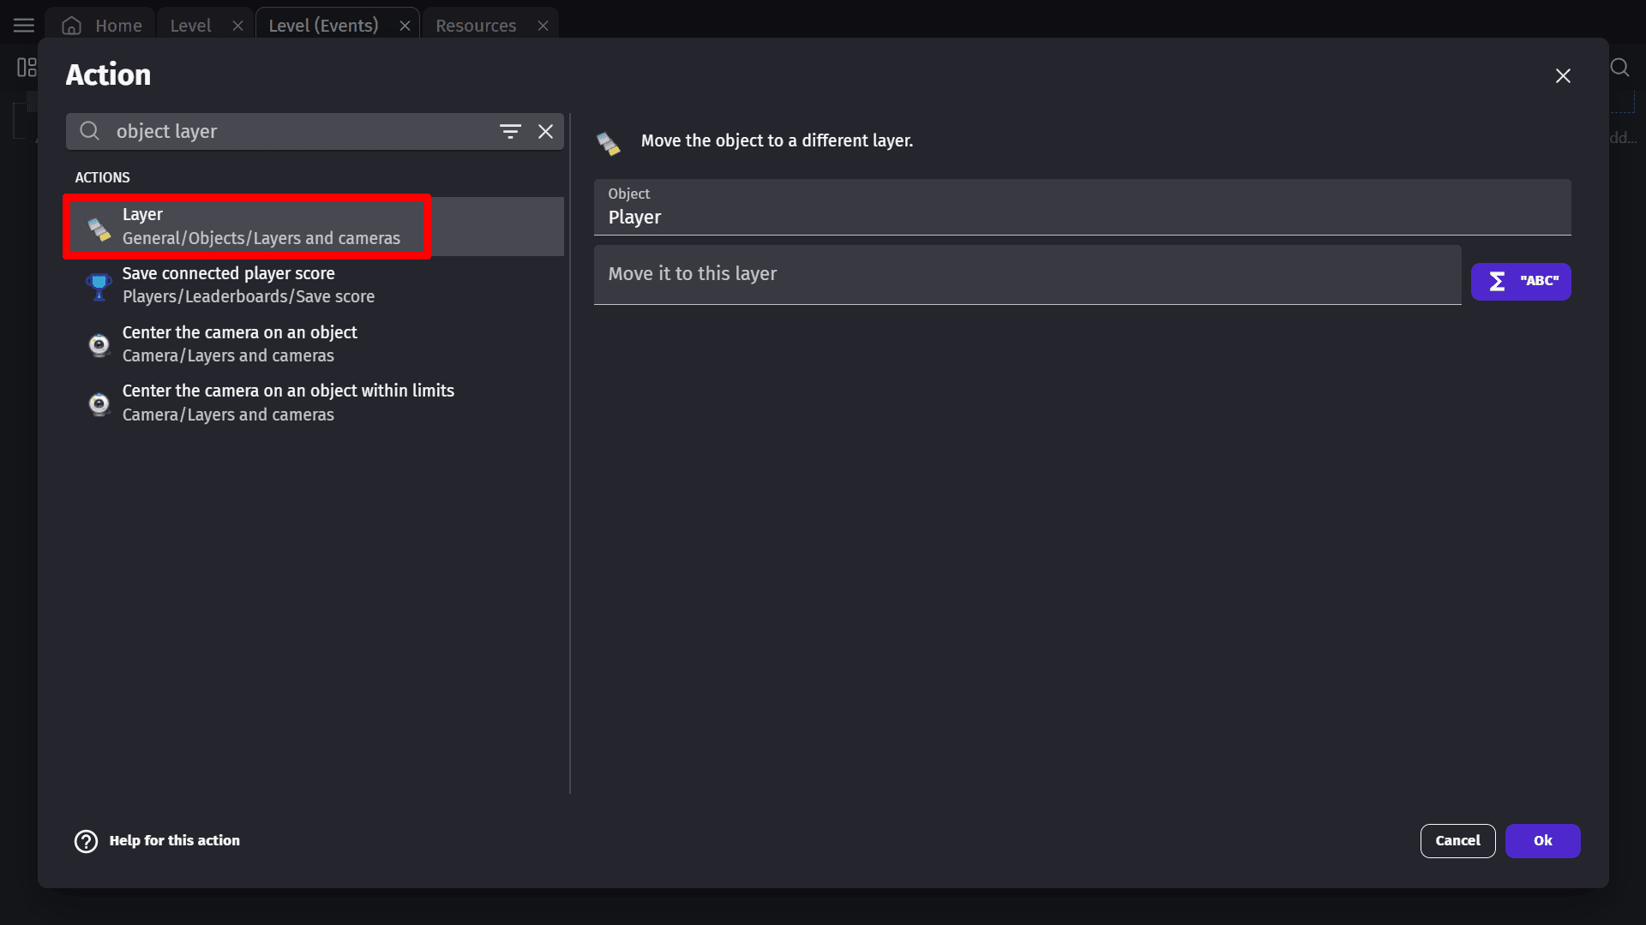Choose Save connected player score action

coord(249,285)
